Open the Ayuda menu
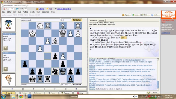 click(x=53, y=12)
